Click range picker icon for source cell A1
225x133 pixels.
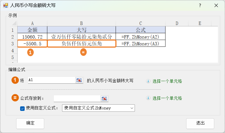coord(79,80)
